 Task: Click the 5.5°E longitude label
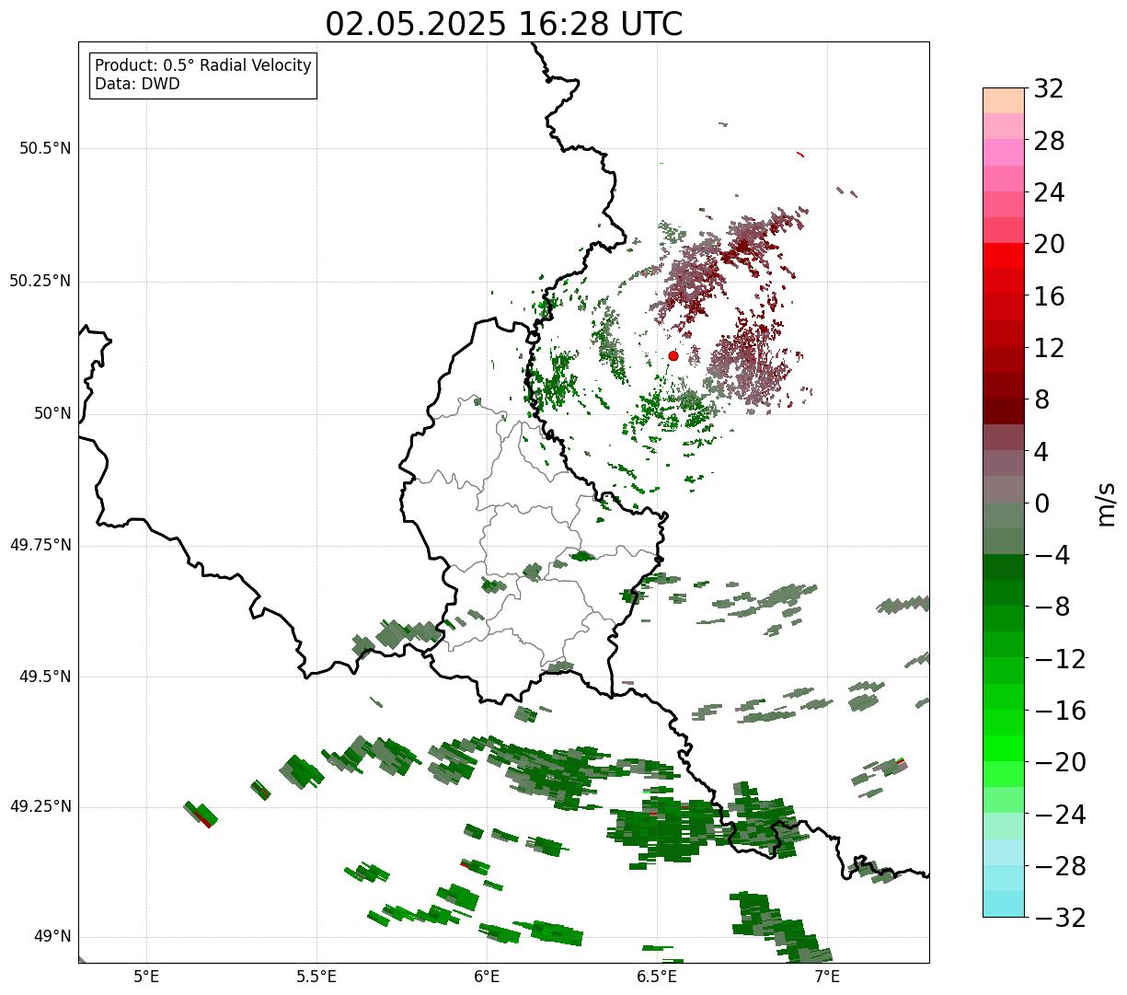click(x=316, y=976)
